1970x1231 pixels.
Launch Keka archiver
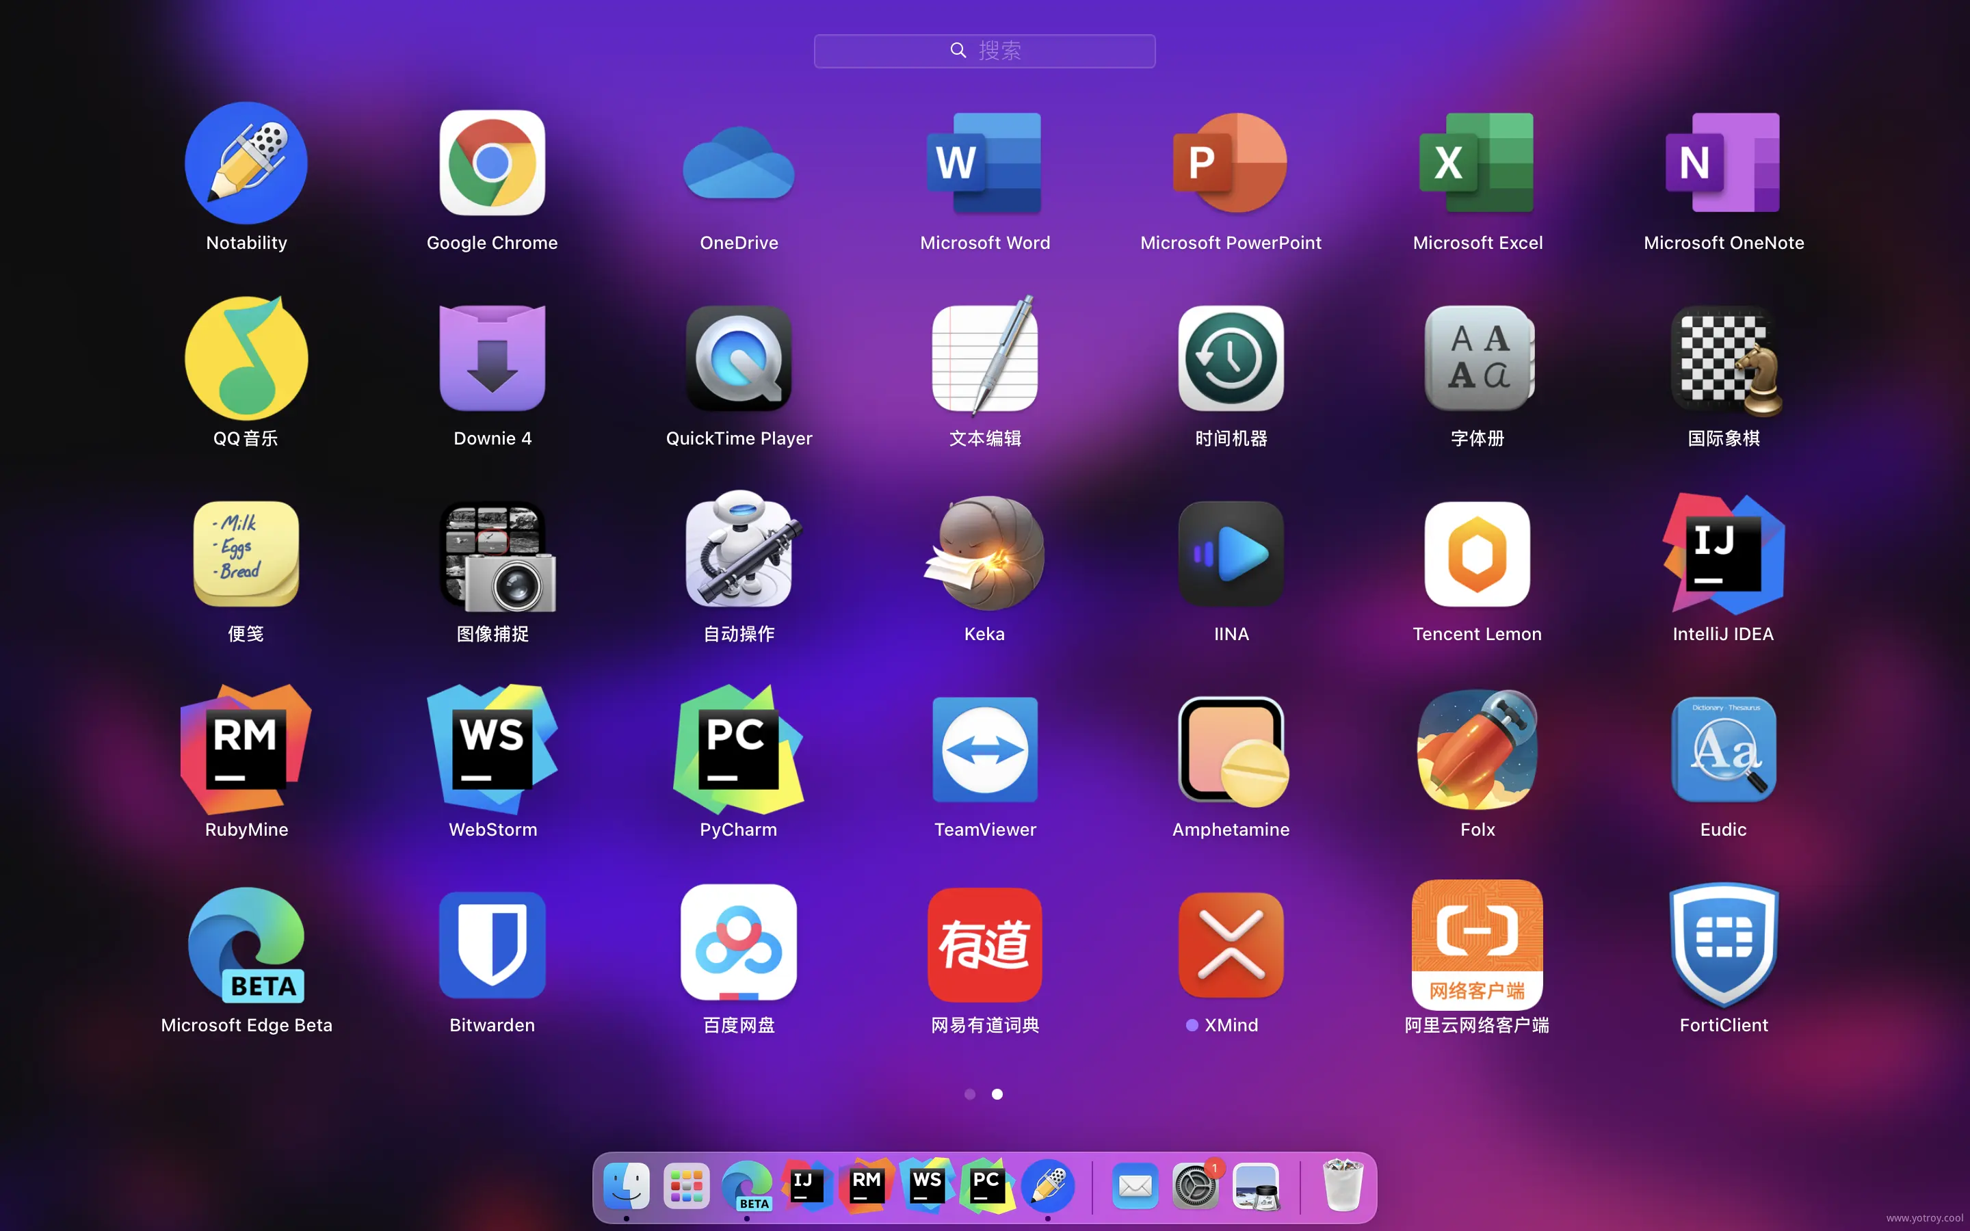(x=985, y=554)
